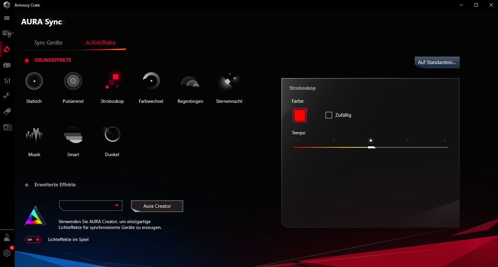The image size is (498, 267).
Task: Open the advanced effects dropdown
Action: [91, 206]
